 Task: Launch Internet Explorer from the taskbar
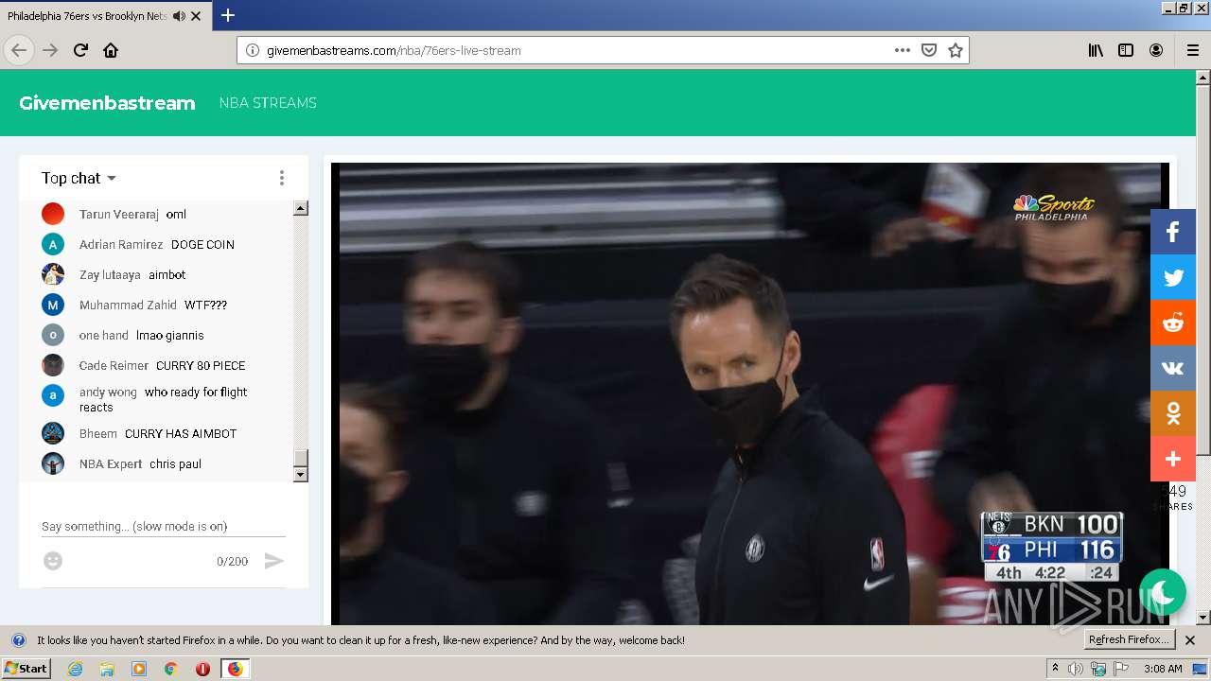(75, 669)
